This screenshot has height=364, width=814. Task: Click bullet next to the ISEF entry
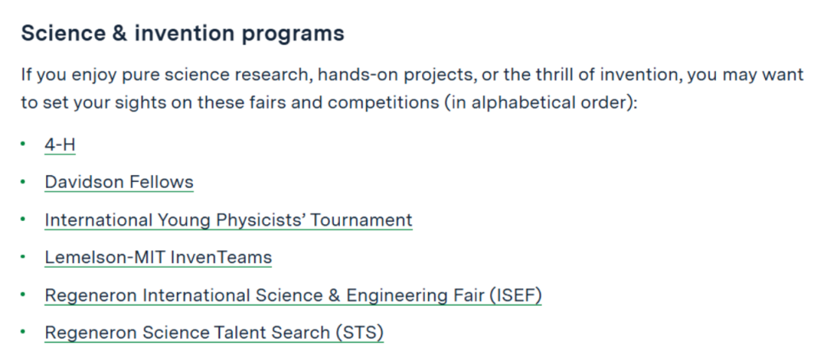point(23,295)
